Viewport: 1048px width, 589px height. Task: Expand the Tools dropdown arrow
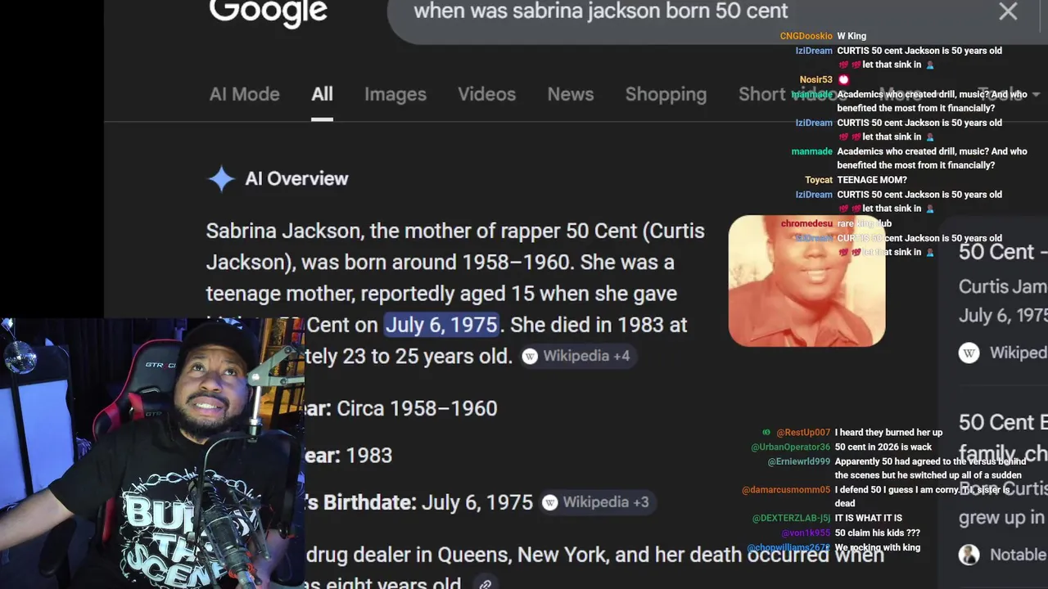[1037, 94]
